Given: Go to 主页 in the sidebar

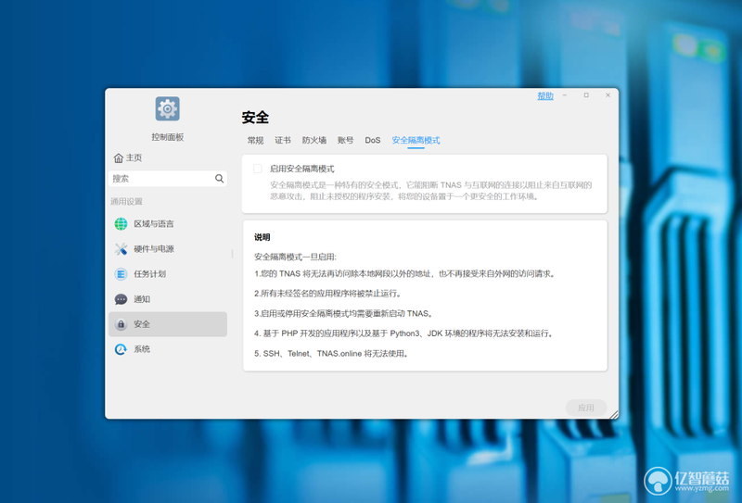Looking at the screenshot, I should click(x=128, y=157).
